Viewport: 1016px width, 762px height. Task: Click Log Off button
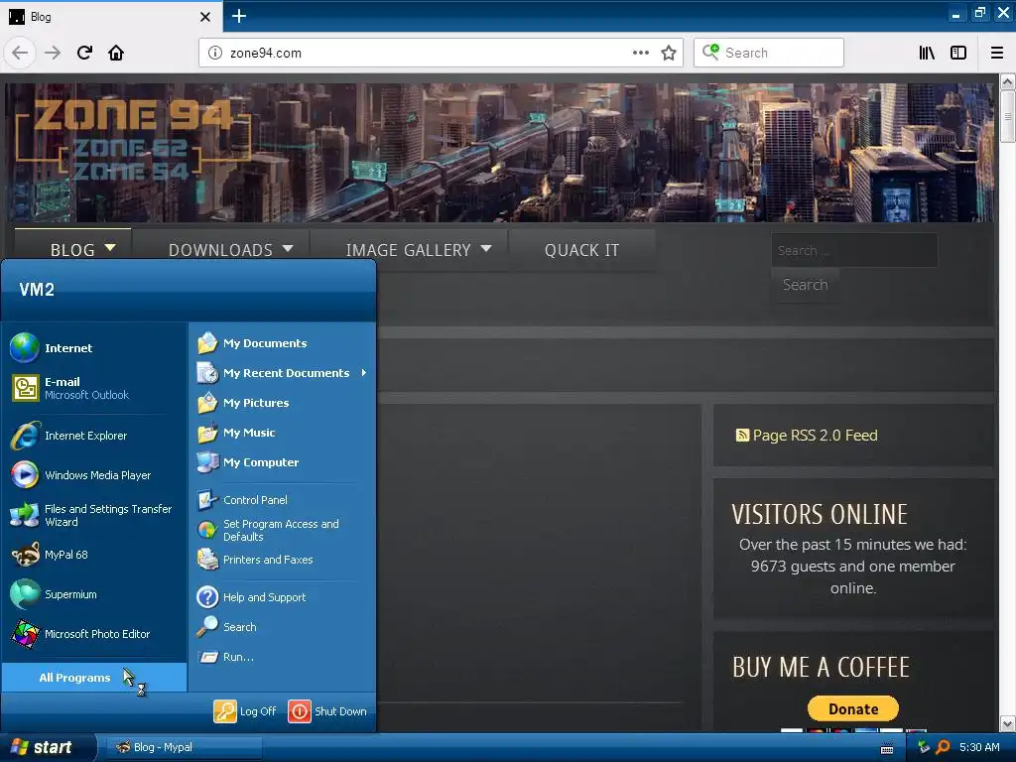click(x=246, y=711)
